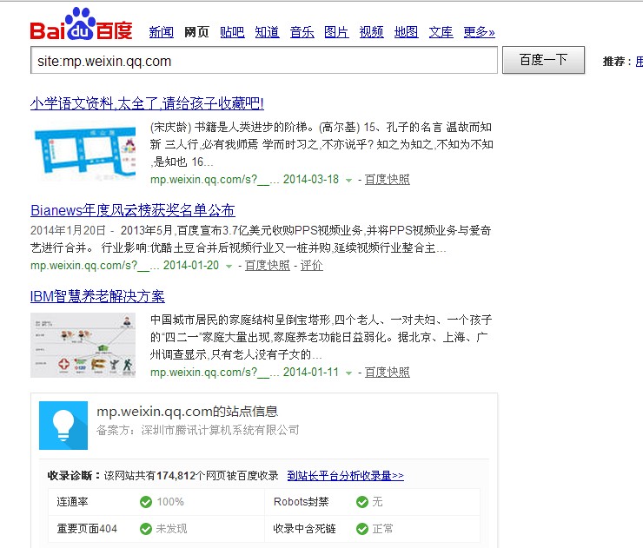Open result Bianews年度风云榜获奖名单公布
The image size is (643, 548).
point(132,210)
